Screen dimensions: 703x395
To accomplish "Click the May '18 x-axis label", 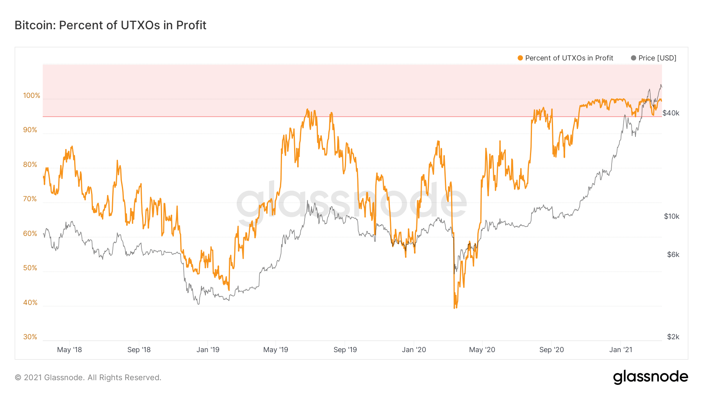I will click(70, 350).
